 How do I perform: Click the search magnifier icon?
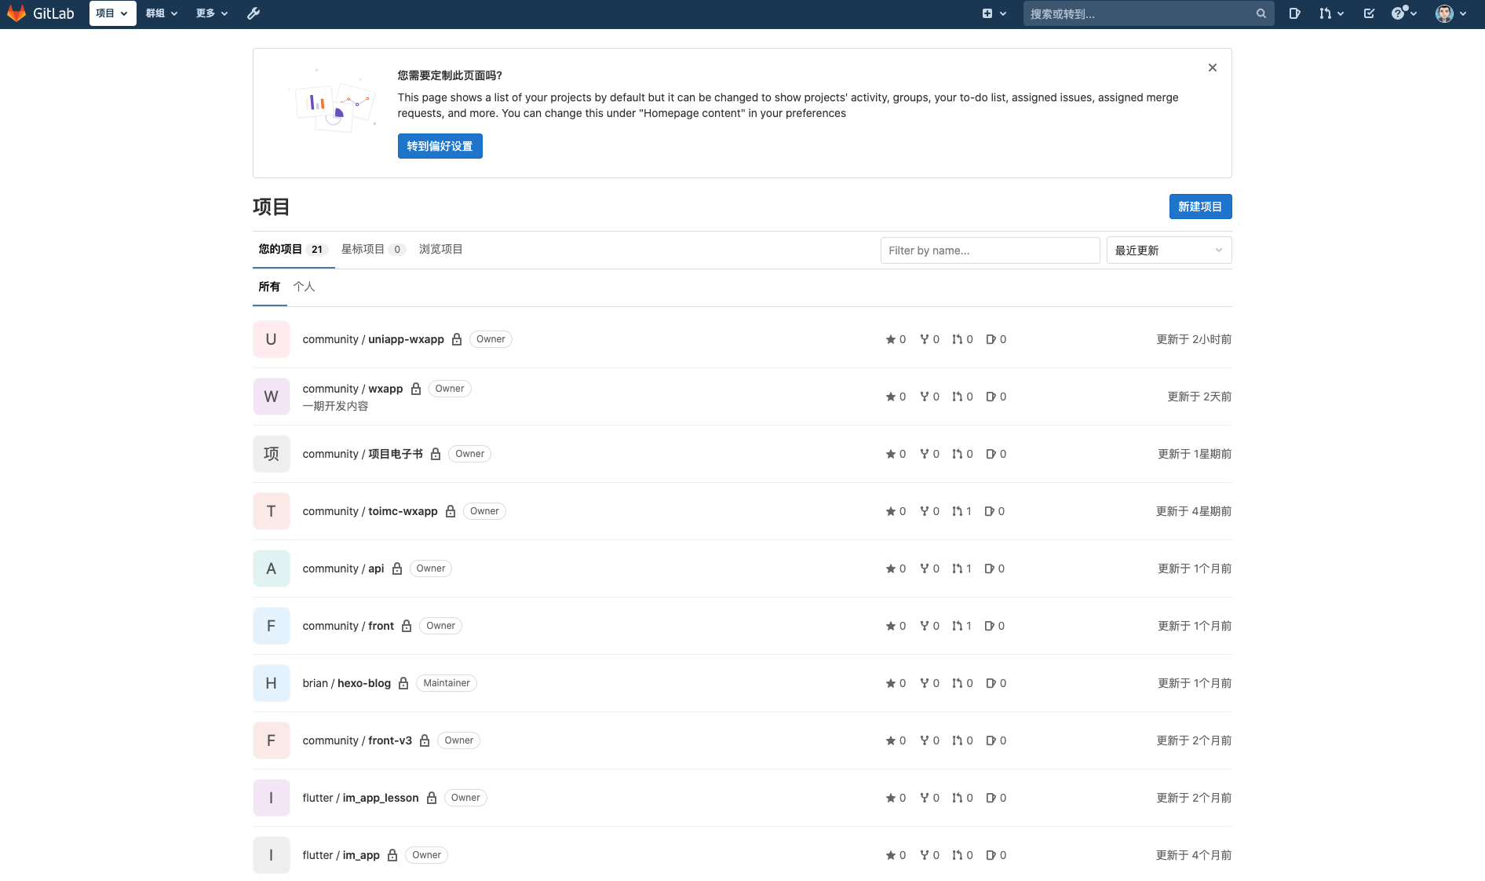point(1261,13)
